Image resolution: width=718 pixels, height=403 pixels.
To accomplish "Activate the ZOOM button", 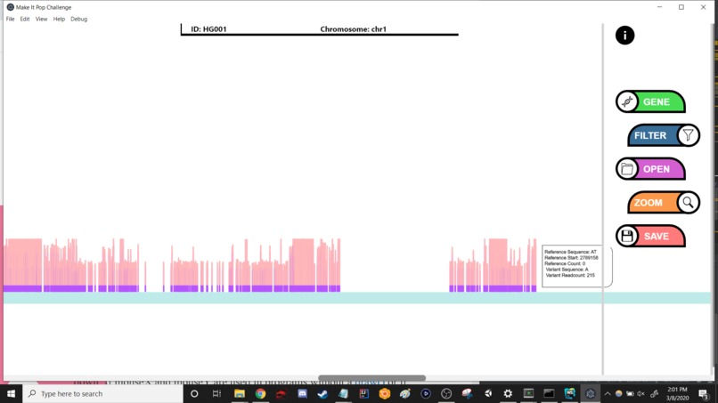I will (664, 203).
